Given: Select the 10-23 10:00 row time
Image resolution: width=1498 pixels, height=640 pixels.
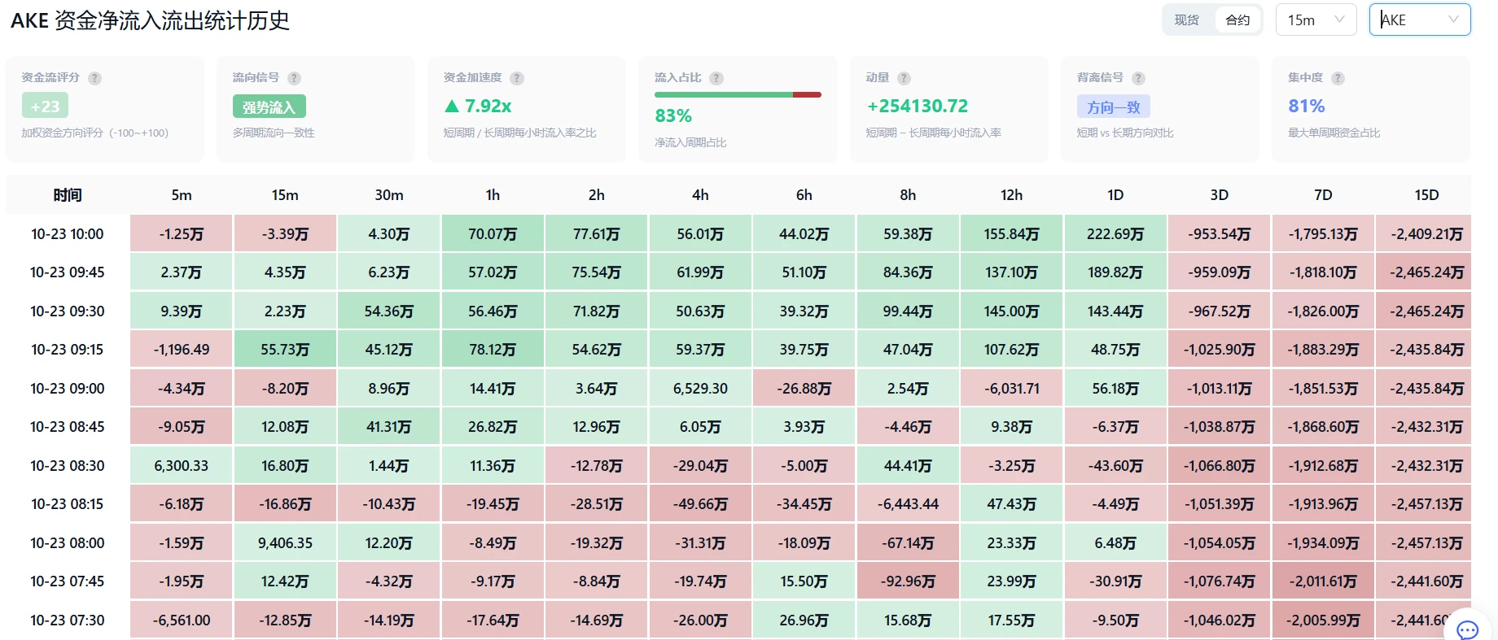Looking at the screenshot, I should [x=68, y=234].
